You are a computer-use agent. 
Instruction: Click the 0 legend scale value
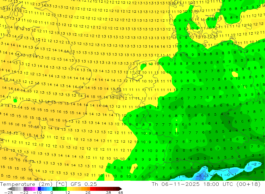(x=52, y=192)
